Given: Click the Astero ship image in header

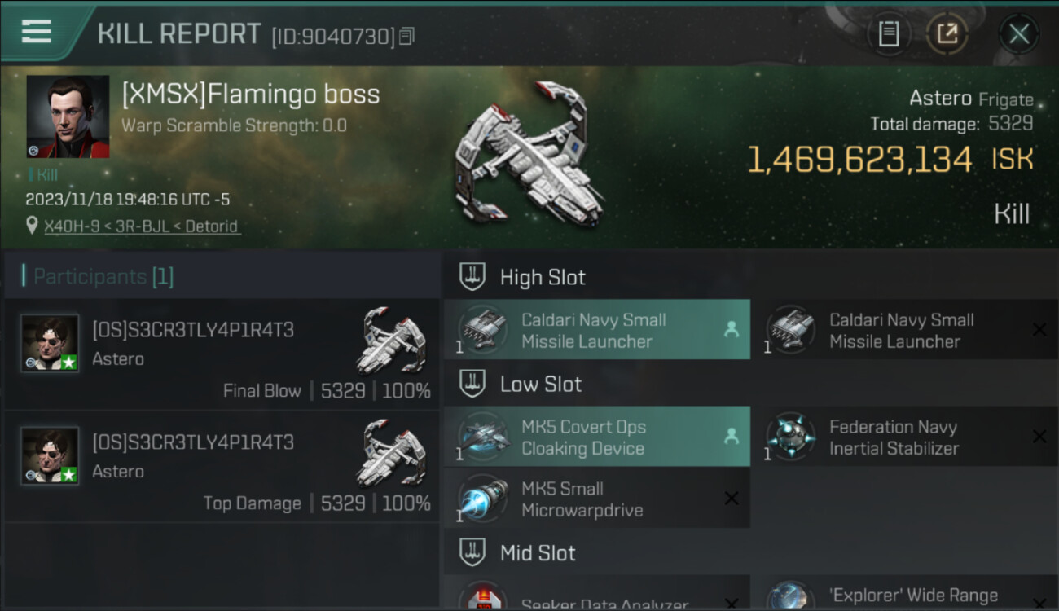Looking at the screenshot, I should (x=529, y=155).
